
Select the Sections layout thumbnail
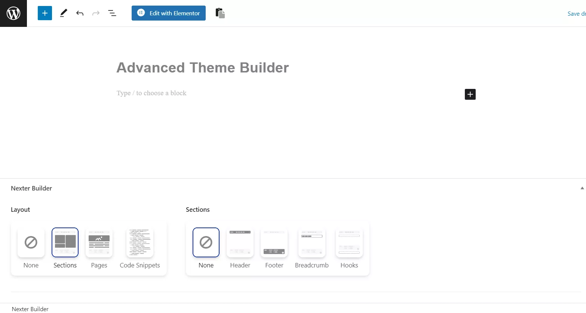(65, 242)
